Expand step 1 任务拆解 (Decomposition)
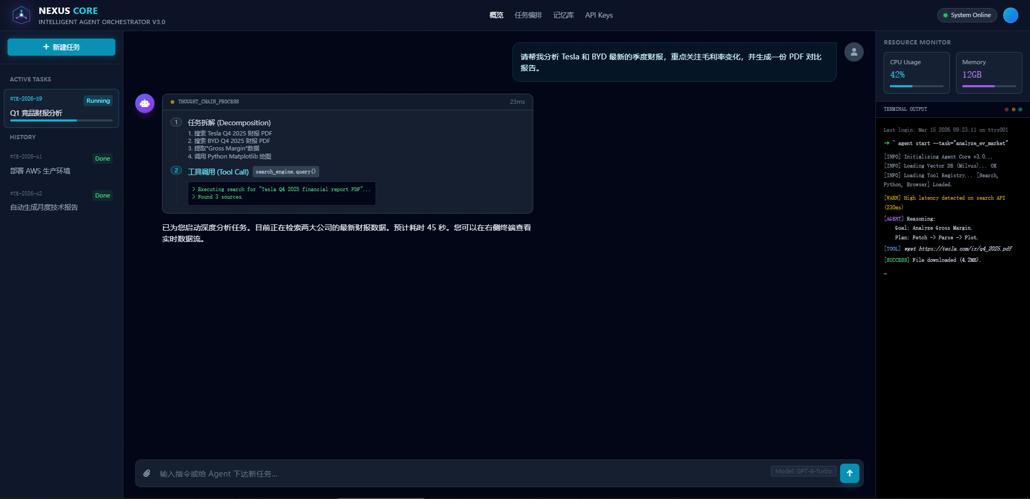1030x499 pixels. [x=229, y=123]
